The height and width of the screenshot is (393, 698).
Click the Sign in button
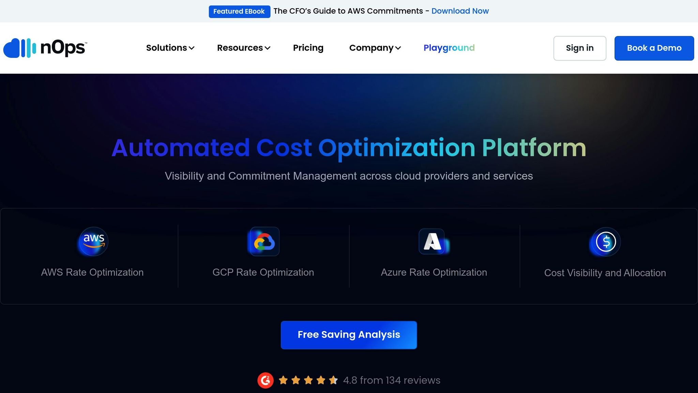point(579,48)
